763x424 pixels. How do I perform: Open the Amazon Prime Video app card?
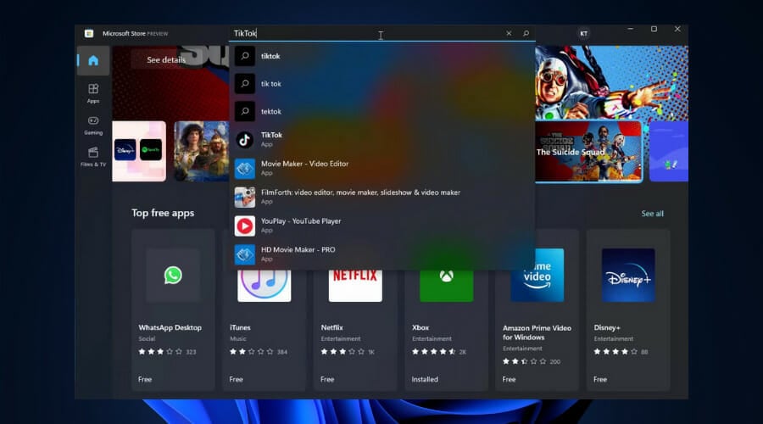[537, 310]
